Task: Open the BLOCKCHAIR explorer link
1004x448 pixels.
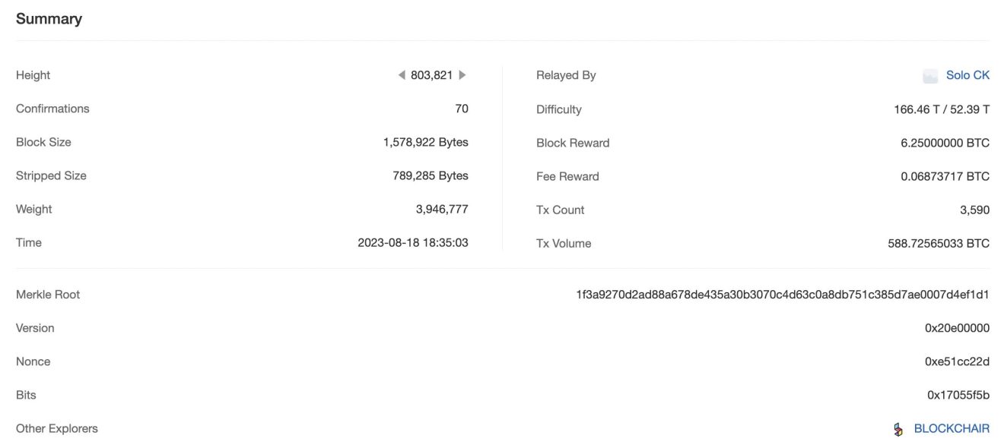Action: [952, 428]
